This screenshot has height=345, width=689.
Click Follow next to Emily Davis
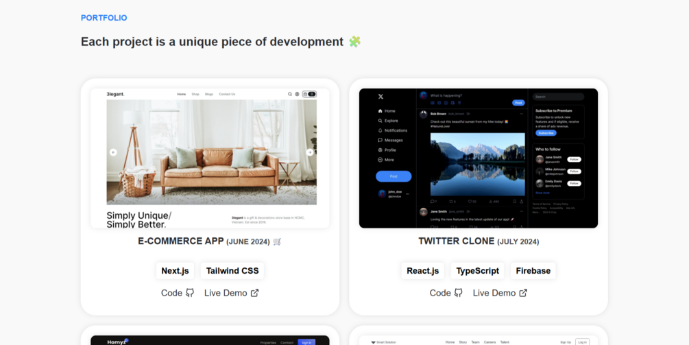[574, 183]
